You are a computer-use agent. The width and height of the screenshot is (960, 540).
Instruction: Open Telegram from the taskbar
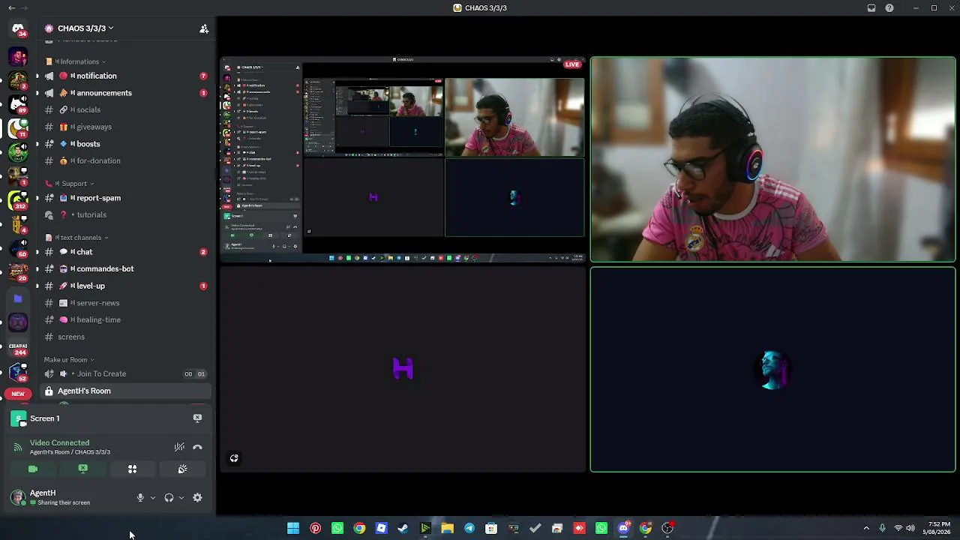[469, 528]
